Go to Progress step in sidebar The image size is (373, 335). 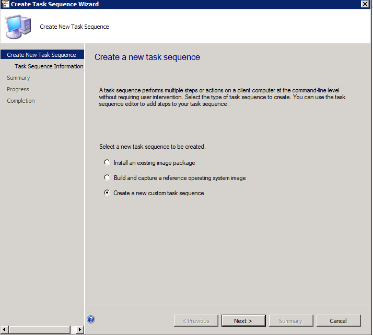(x=18, y=89)
